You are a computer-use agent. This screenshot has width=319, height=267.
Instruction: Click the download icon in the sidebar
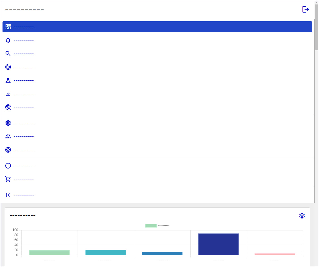click(x=8, y=93)
